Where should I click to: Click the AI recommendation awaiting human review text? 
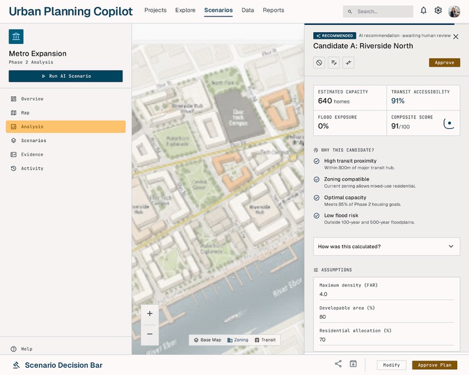pyautogui.click(x=405, y=35)
